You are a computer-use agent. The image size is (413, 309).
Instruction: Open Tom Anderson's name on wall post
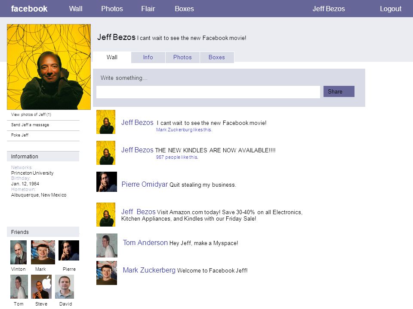145,242
